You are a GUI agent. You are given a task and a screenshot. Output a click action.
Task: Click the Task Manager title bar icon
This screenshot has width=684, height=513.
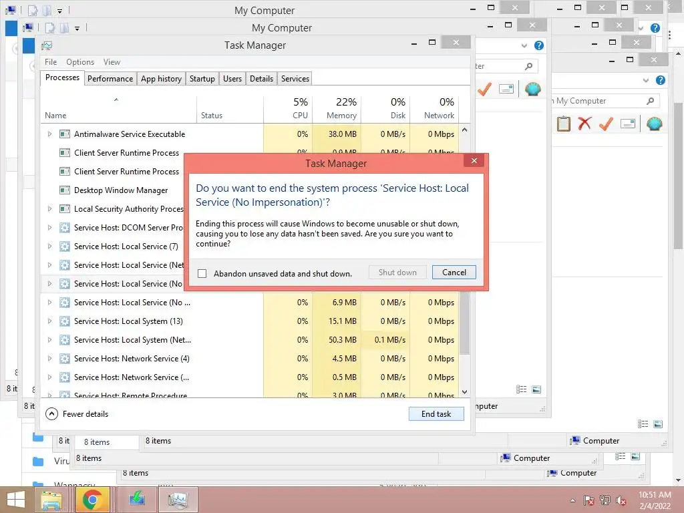[47, 45]
